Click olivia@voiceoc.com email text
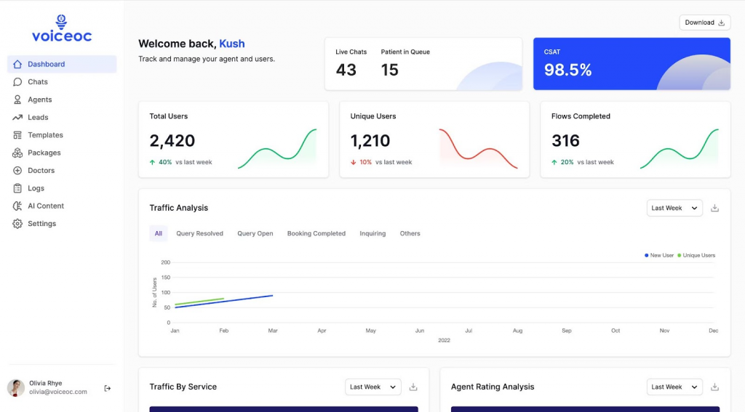The height and width of the screenshot is (412, 745). tap(58, 392)
